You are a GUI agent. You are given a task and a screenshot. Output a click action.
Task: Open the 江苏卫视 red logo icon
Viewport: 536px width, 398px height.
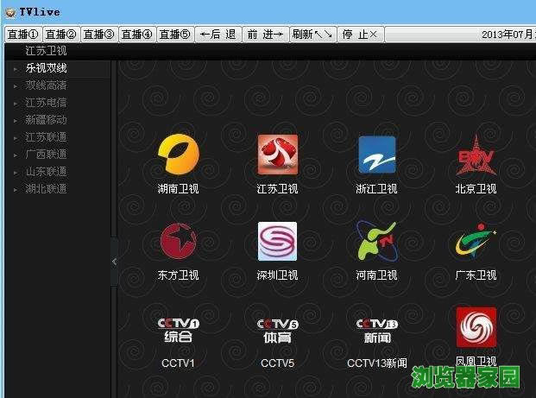(x=278, y=155)
